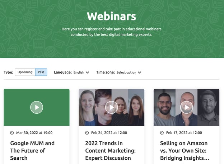Click the Time zone filter label

(106, 72)
